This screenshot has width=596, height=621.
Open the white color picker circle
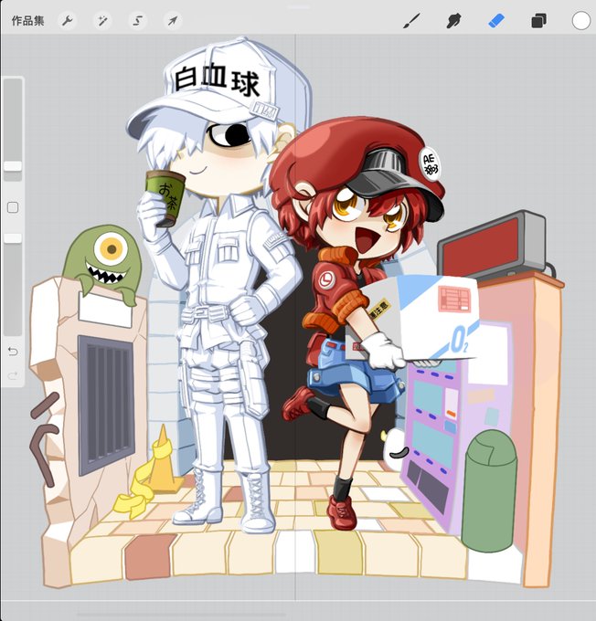tap(581, 21)
